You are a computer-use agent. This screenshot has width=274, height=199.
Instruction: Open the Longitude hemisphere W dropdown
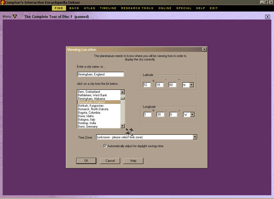point(192,114)
